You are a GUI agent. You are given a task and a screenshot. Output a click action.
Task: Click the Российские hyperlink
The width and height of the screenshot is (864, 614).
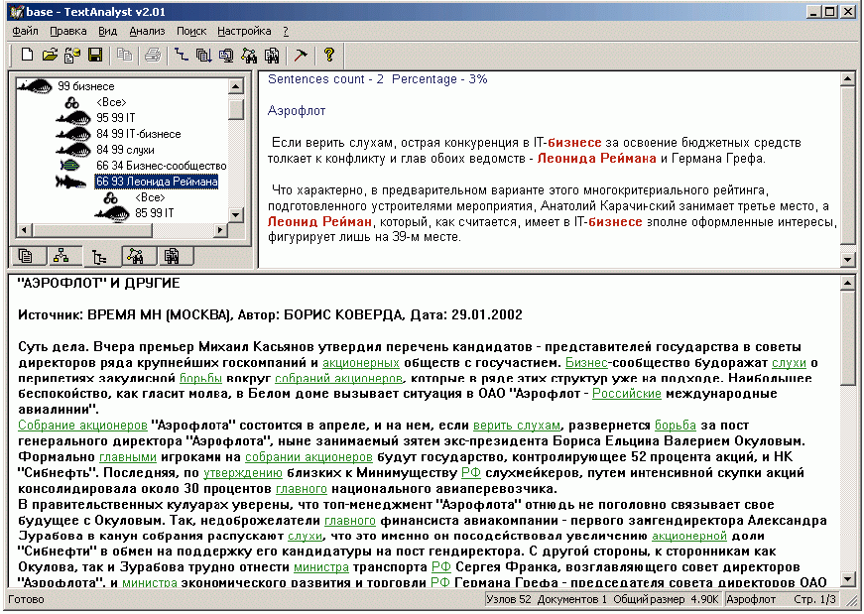coord(627,394)
